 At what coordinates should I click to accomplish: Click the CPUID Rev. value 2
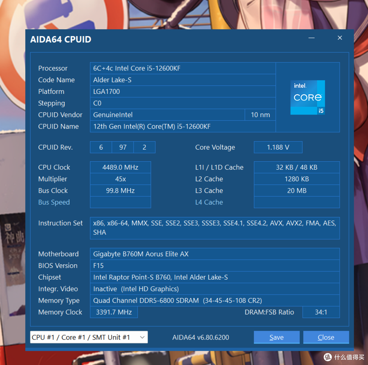(144, 147)
